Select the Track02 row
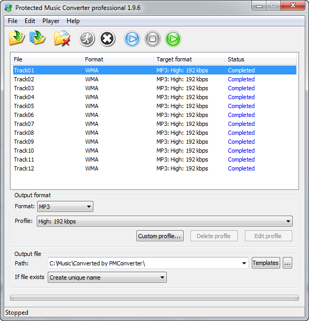The height and width of the screenshot is (321, 309). click(x=155, y=79)
